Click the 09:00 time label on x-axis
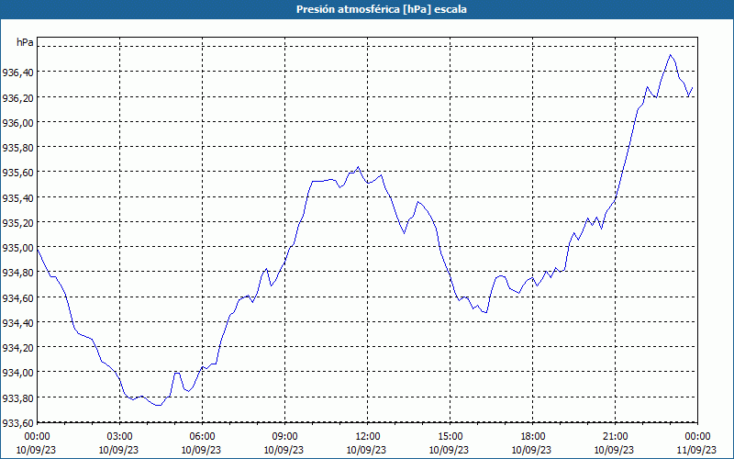This screenshot has height=459, width=734. click(284, 437)
